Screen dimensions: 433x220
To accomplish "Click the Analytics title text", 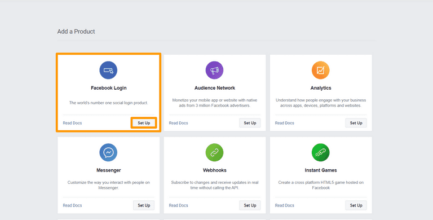I will point(321,88).
